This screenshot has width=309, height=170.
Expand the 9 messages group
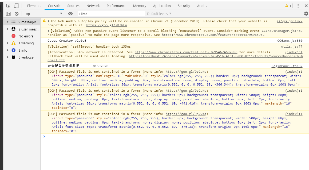[x=8, y=22]
